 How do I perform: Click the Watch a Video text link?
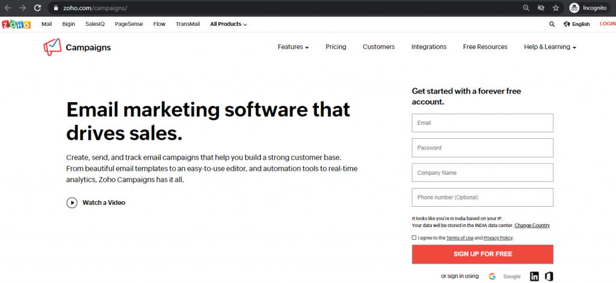(103, 202)
